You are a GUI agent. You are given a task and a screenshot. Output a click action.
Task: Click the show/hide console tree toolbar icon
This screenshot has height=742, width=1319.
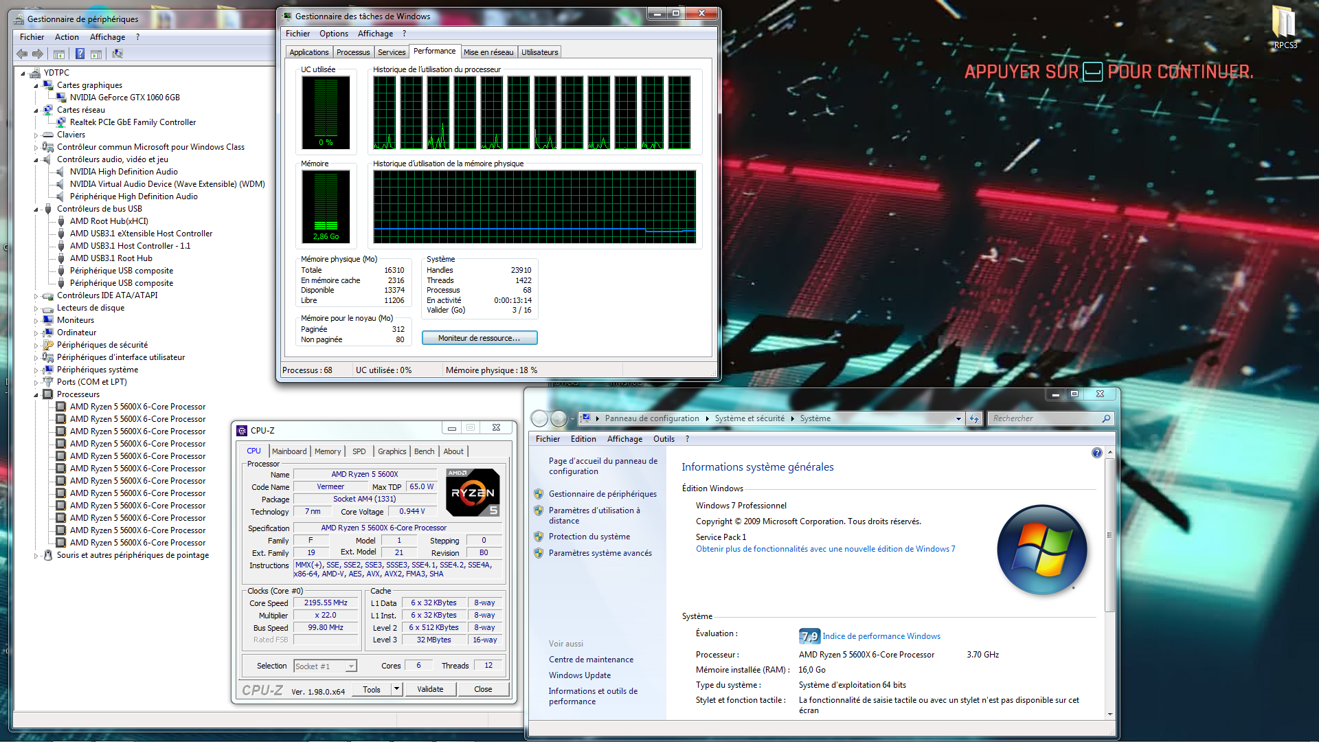point(59,54)
